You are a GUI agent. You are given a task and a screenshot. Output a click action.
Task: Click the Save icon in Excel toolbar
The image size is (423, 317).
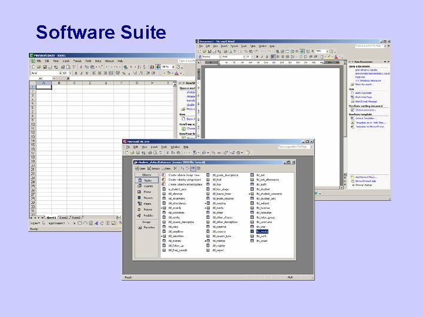[45, 67]
